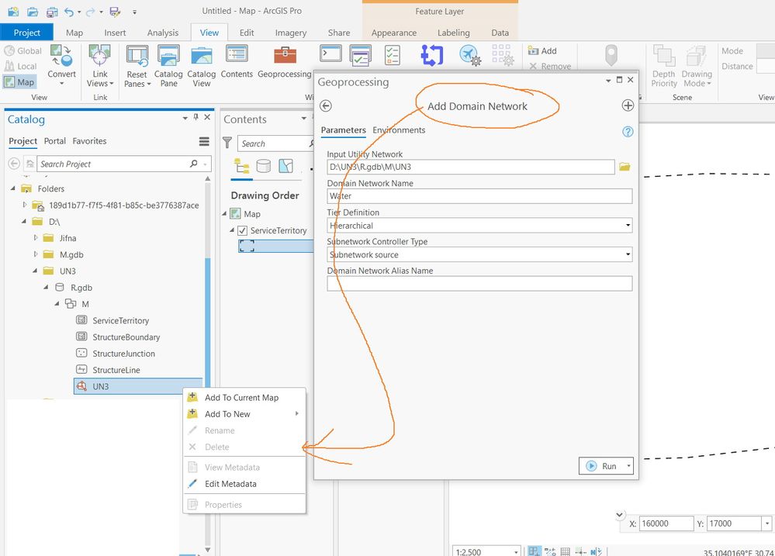775x556 pixels.
Task: Open the Tier Definition dropdown
Action: 479,226
